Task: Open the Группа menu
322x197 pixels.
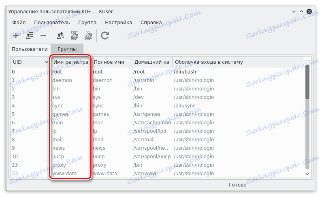Action: pos(87,22)
